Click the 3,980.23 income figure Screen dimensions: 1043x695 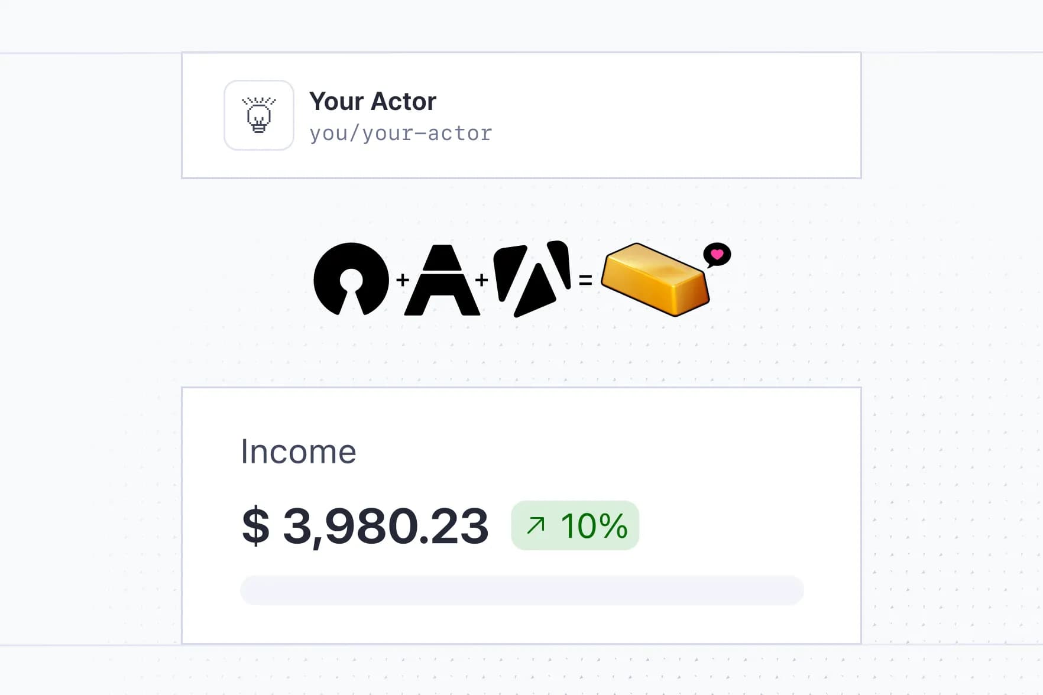[x=386, y=525]
